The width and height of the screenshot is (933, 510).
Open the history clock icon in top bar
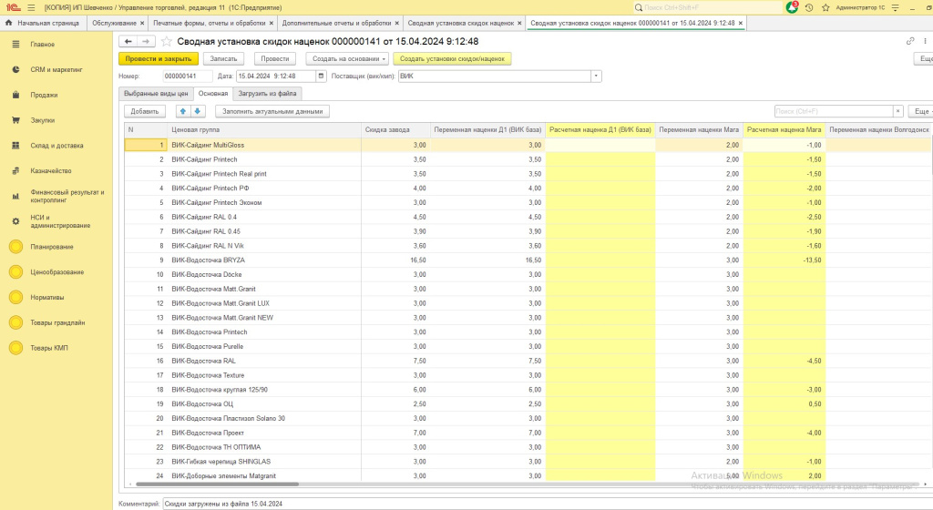[809, 7]
